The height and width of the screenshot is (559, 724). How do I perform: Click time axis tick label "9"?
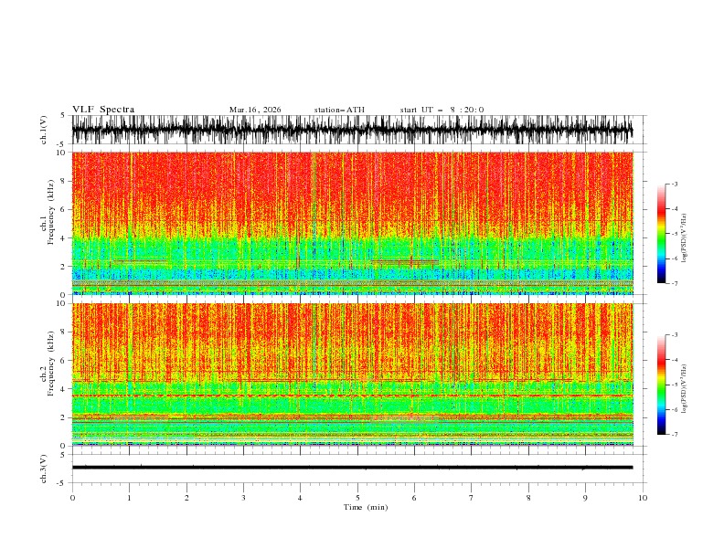click(585, 498)
